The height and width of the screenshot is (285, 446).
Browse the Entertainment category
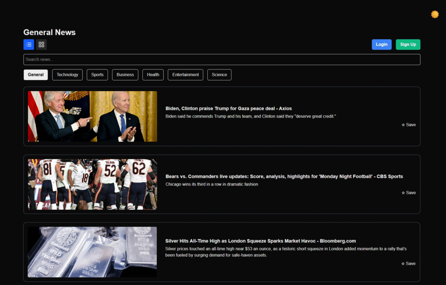(x=185, y=74)
